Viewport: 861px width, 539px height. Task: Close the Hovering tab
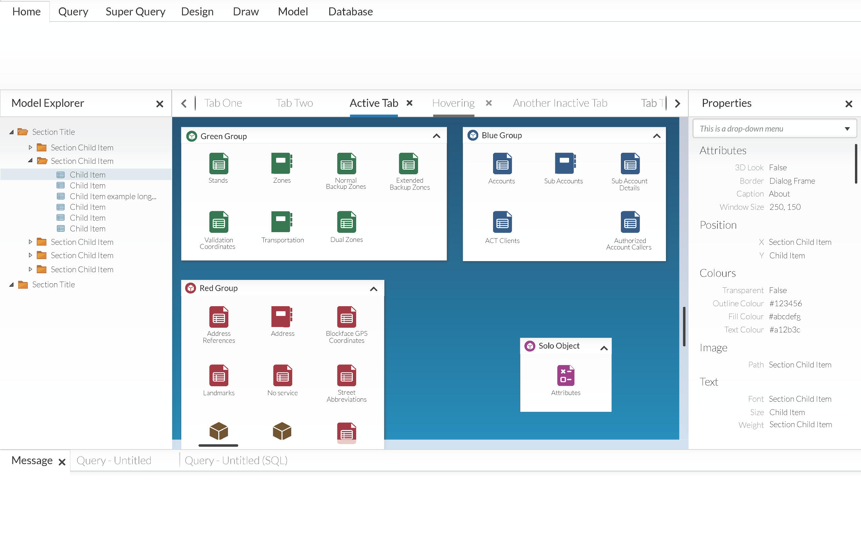coord(489,103)
